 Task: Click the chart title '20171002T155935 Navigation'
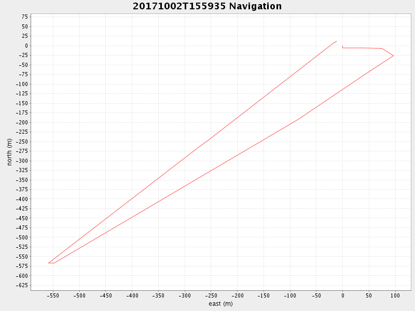point(207,6)
